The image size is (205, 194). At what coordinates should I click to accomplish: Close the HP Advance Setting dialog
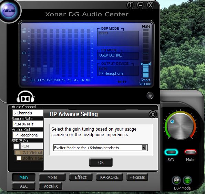coord(153,114)
